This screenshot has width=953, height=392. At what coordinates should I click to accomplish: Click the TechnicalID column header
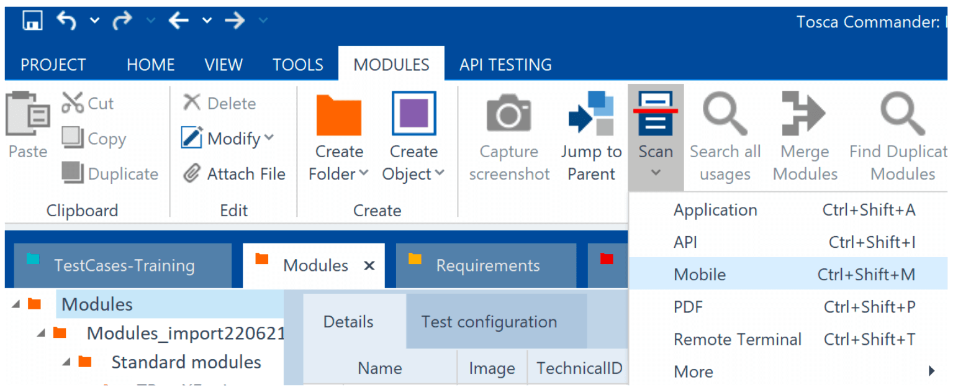coord(579,368)
